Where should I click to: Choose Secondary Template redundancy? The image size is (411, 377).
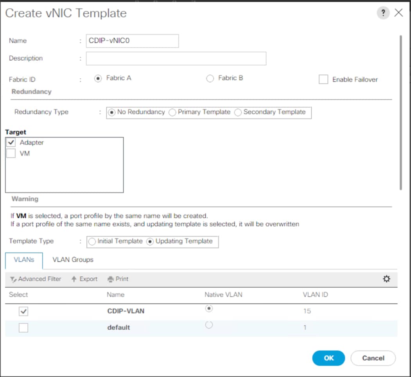point(238,112)
